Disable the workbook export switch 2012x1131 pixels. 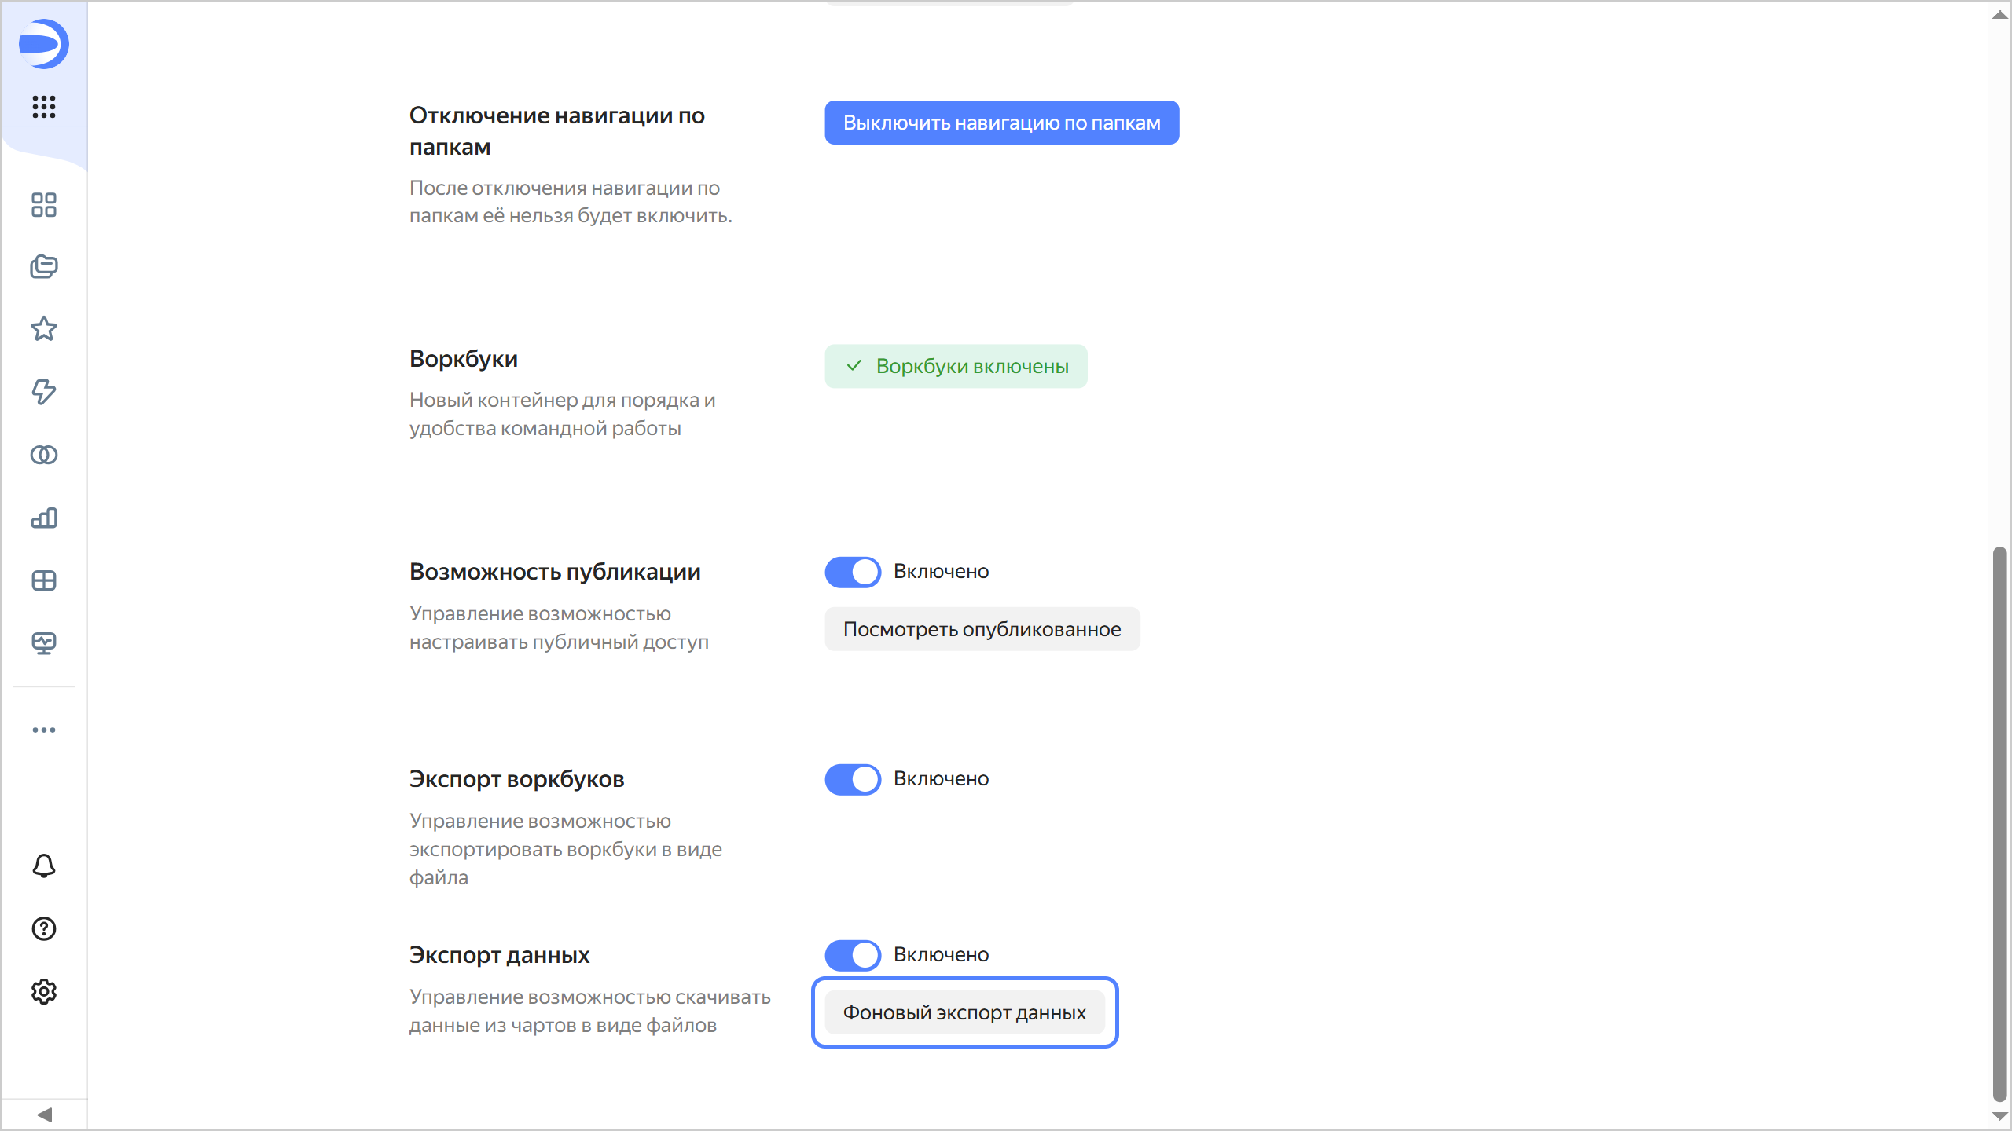853,779
